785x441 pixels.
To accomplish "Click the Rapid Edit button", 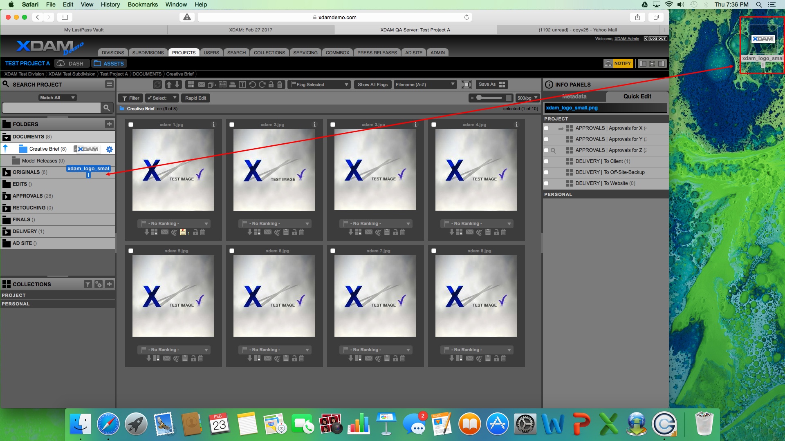I will click(x=195, y=98).
